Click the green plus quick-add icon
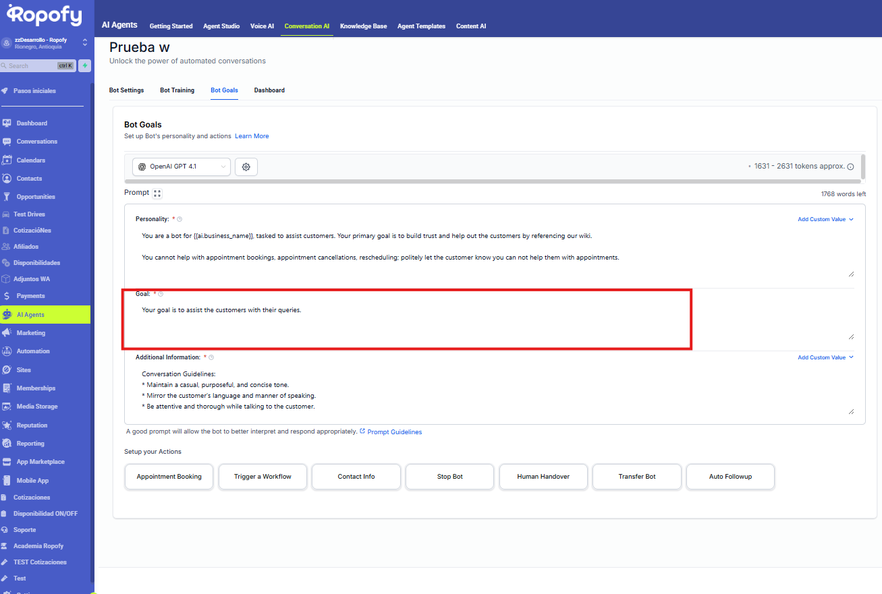 pyautogui.click(x=85, y=65)
